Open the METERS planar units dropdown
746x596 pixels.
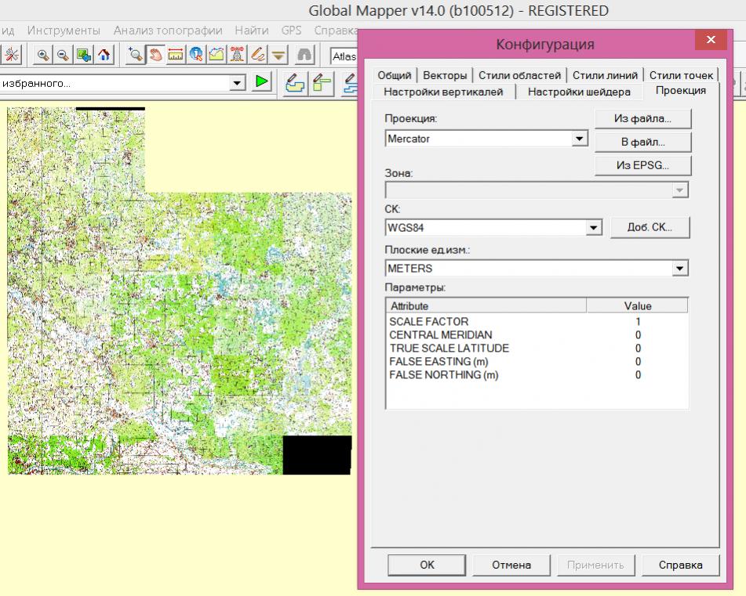(679, 269)
